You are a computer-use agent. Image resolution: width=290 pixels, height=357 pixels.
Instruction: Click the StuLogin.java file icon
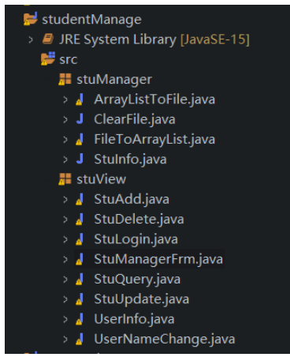click(x=80, y=239)
